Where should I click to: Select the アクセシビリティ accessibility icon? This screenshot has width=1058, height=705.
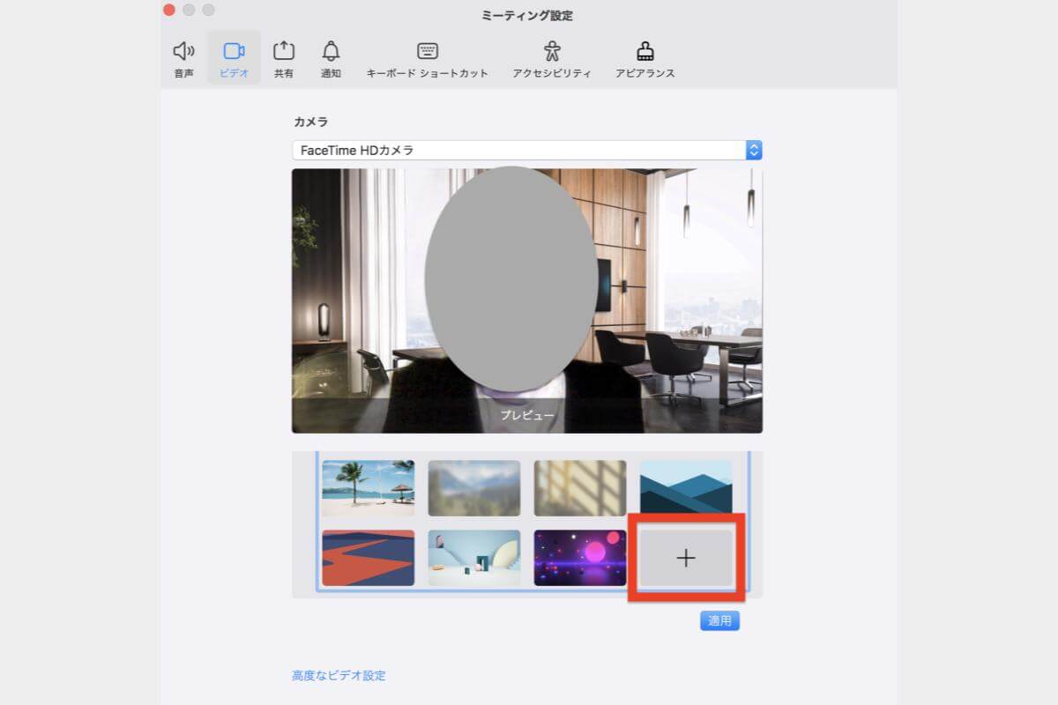[x=553, y=57]
